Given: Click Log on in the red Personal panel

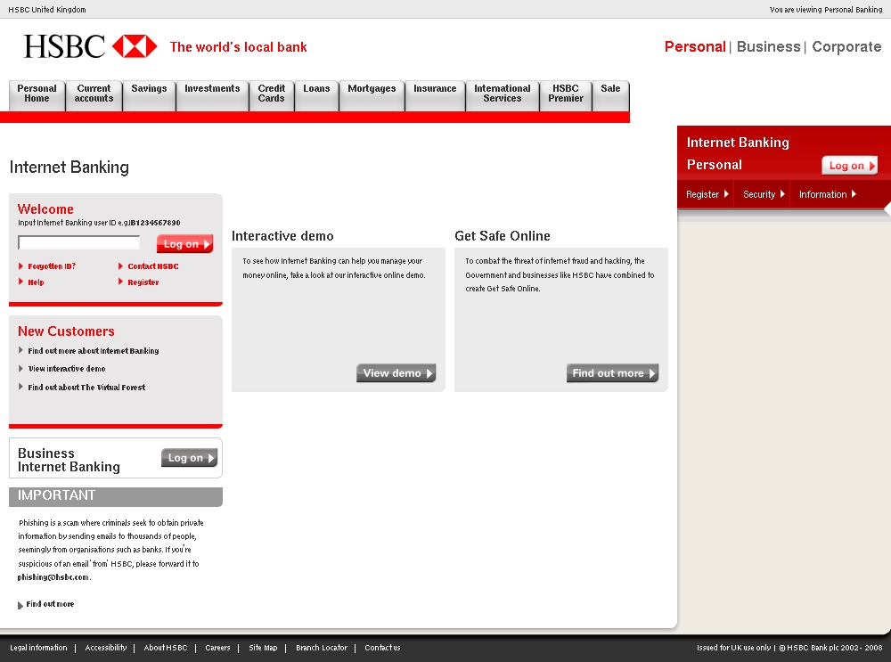Looking at the screenshot, I should point(849,166).
